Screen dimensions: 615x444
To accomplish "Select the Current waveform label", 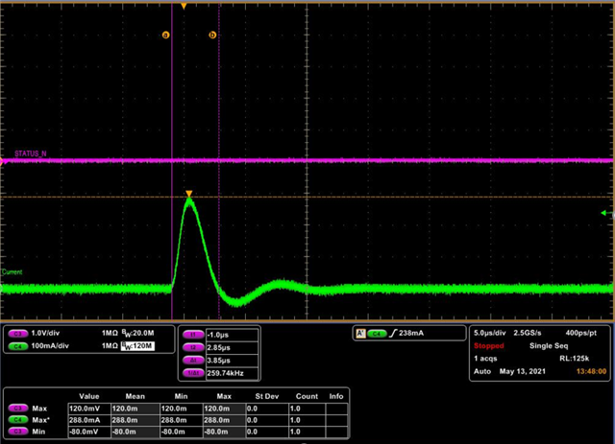I will tap(12, 272).
